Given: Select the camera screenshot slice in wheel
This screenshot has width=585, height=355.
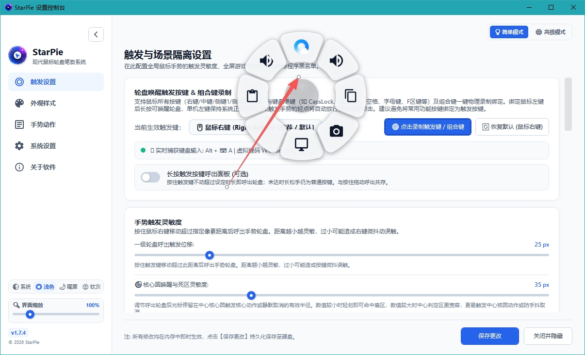Looking at the screenshot, I should coord(337,131).
